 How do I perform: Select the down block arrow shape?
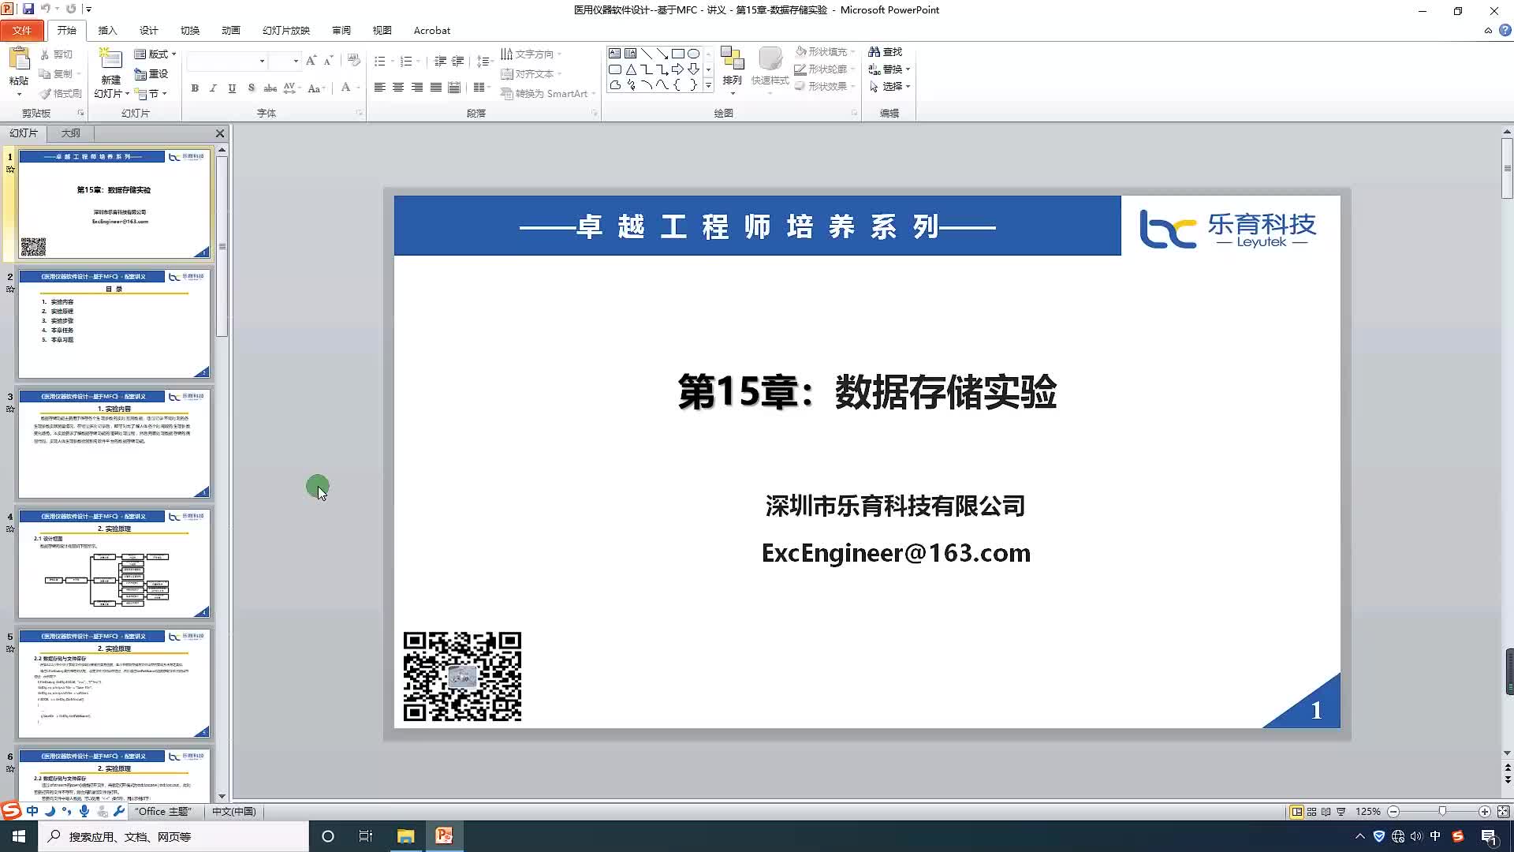pos(693,69)
